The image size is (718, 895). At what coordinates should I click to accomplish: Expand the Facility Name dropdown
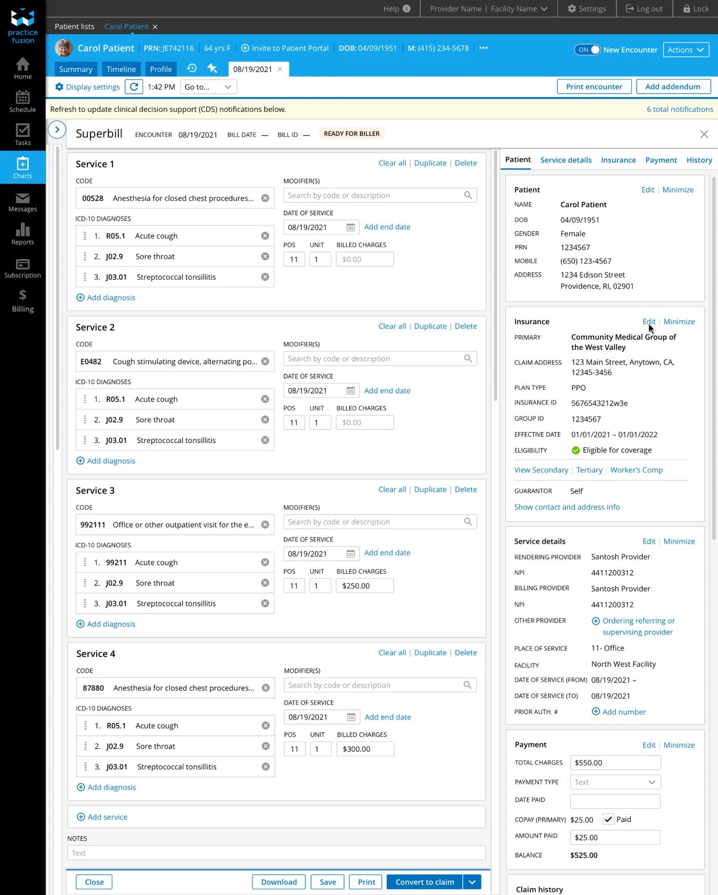[519, 9]
